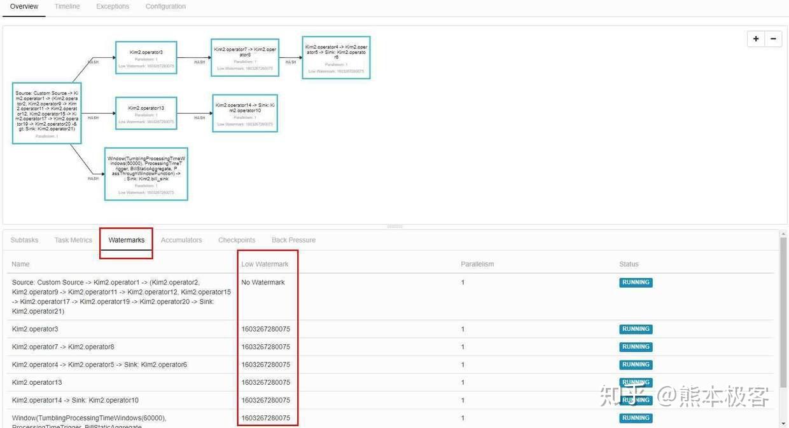
Task: View the Configuration tab
Action: coord(165,6)
